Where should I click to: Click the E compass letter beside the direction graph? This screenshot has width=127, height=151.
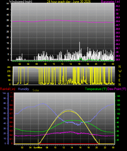[119, 80]
